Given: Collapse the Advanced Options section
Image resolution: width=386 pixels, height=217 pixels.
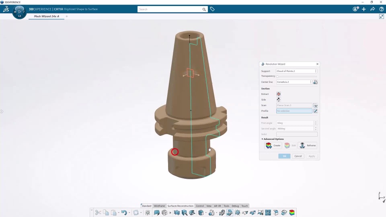Looking at the screenshot, I should (x=273, y=139).
